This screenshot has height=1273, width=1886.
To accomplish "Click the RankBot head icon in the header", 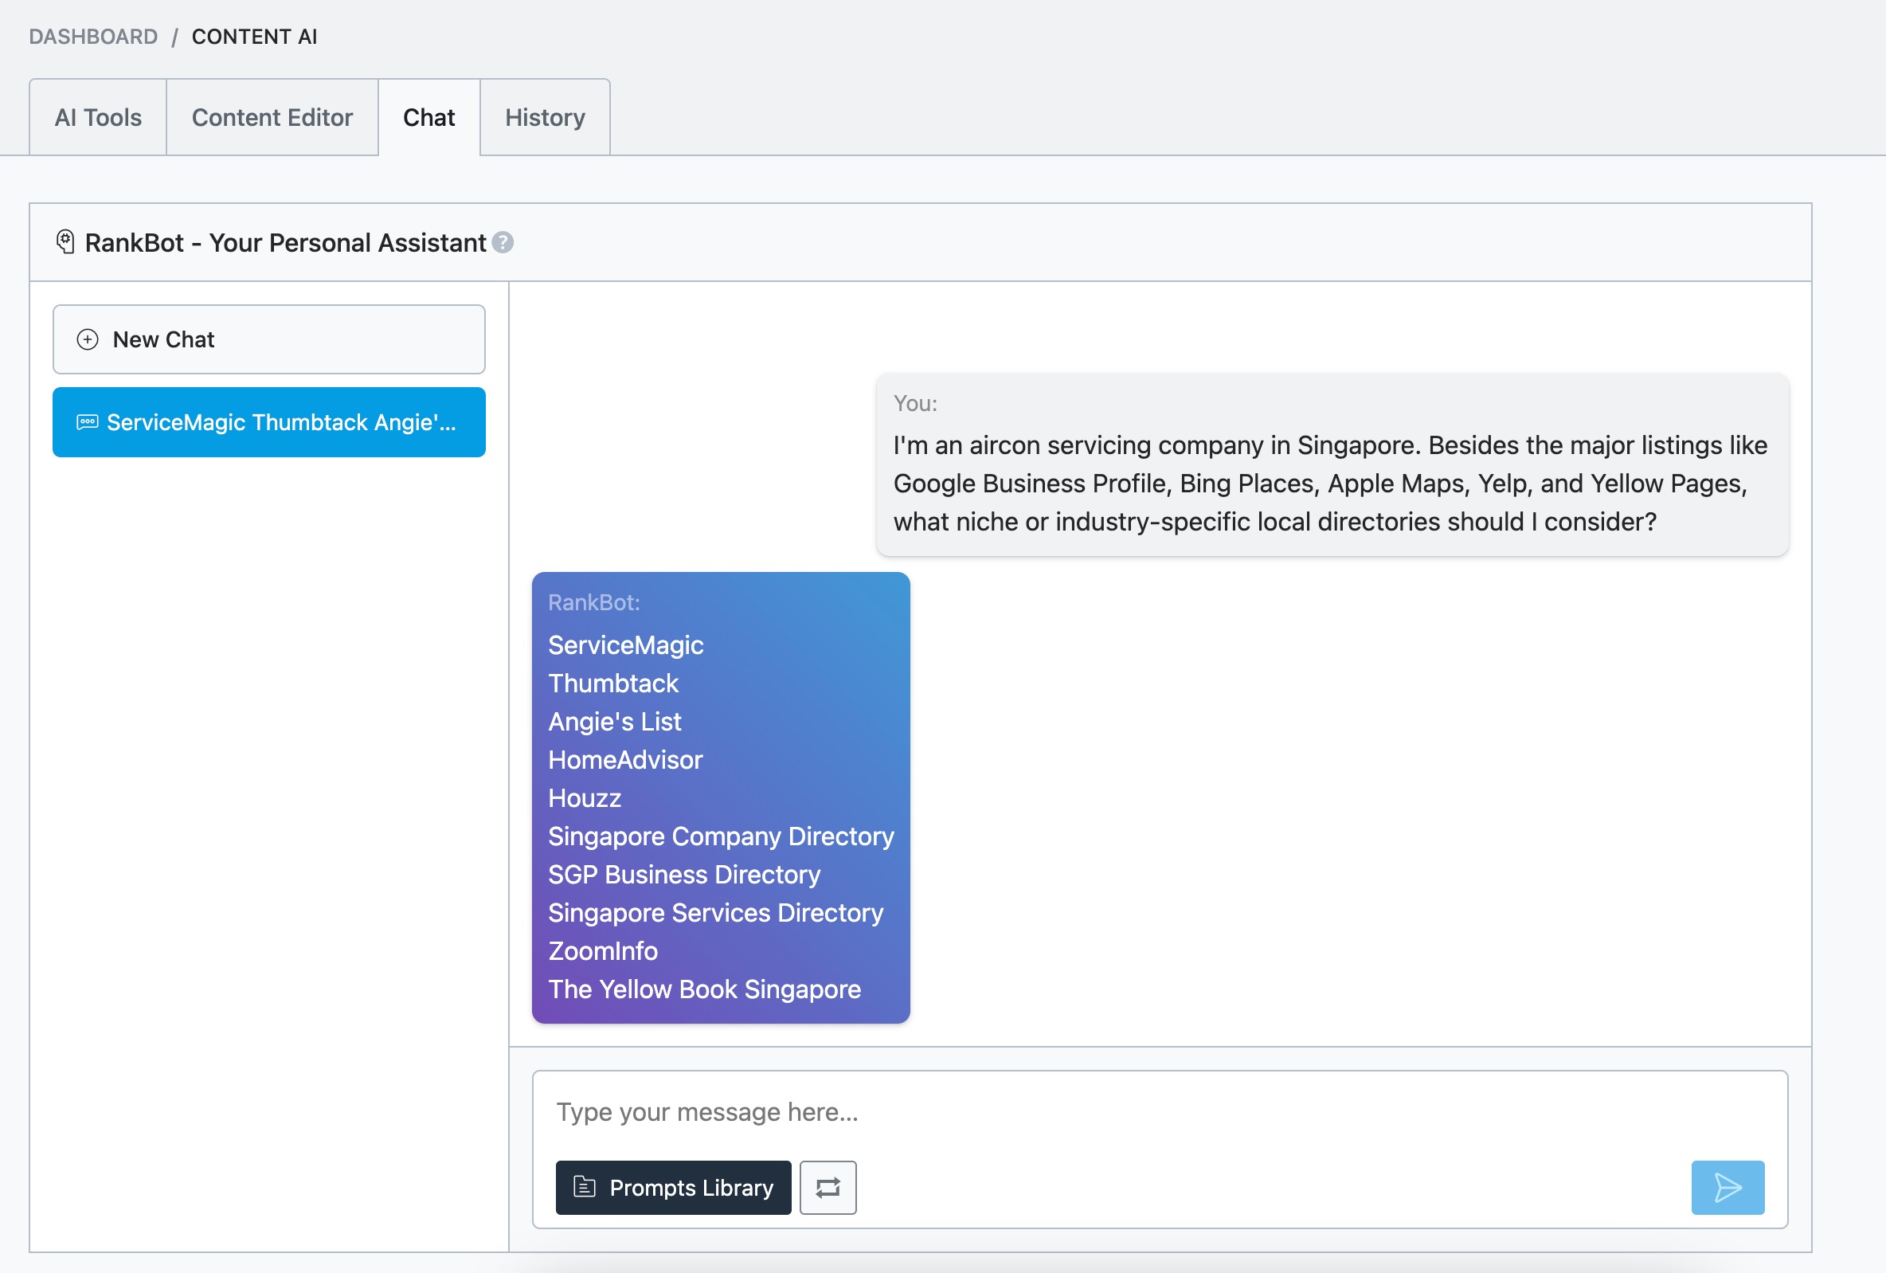I will click(66, 242).
